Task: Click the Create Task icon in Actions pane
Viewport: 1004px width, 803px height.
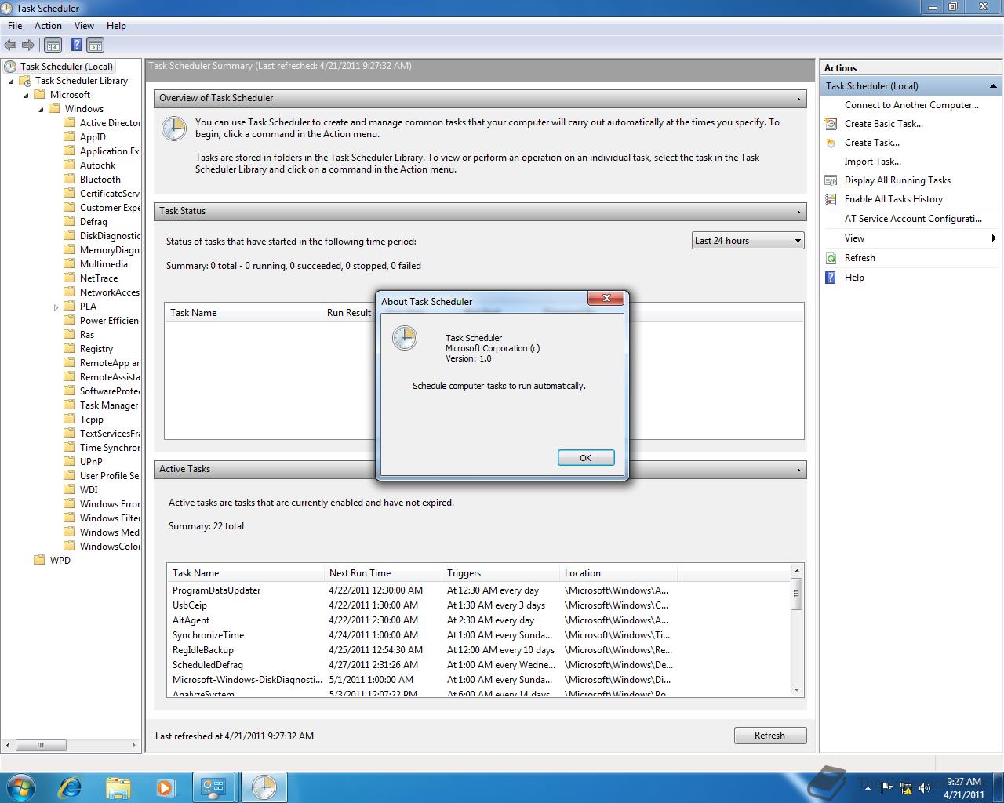Action: point(831,143)
